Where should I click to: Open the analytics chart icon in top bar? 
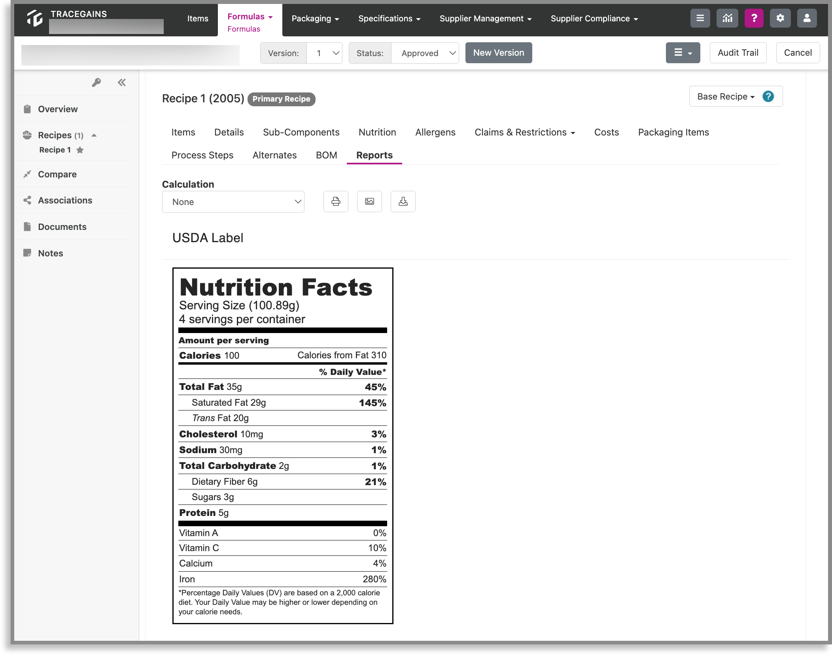point(727,18)
